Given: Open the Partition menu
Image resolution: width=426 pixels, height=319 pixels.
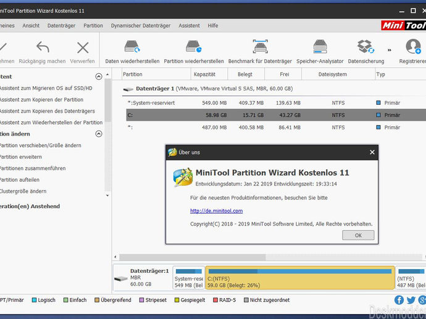Looking at the screenshot, I should pyautogui.click(x=93, y=25).
